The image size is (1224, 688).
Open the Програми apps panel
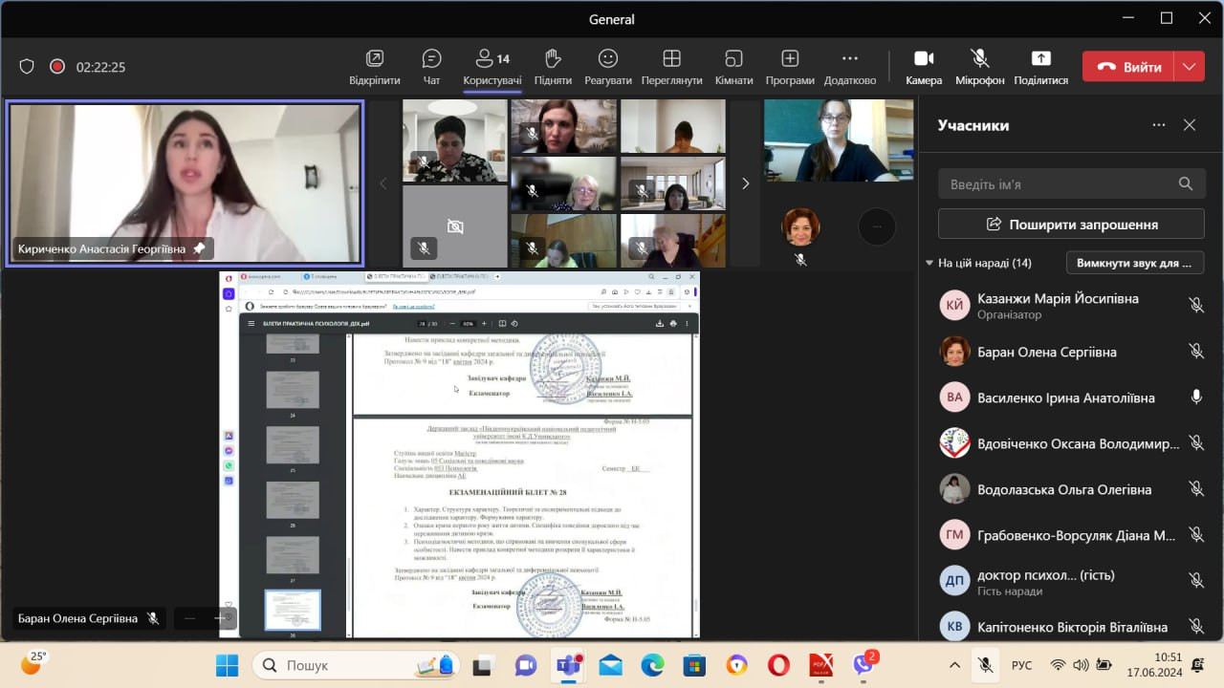pos(790,67)
